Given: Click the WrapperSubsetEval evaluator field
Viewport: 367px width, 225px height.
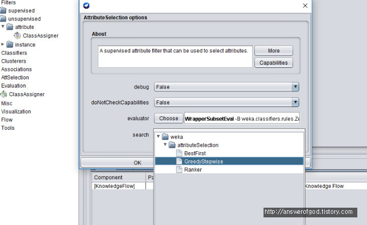Looking at the screenshot, I should (242, 119).
